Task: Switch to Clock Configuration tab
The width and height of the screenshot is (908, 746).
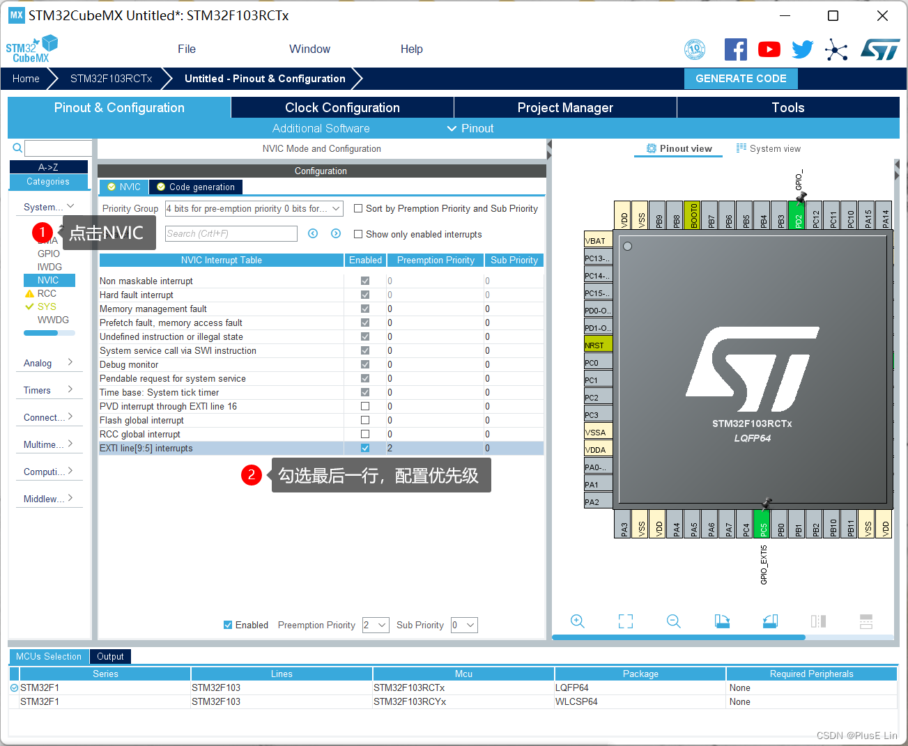Action: coord(342,107)
